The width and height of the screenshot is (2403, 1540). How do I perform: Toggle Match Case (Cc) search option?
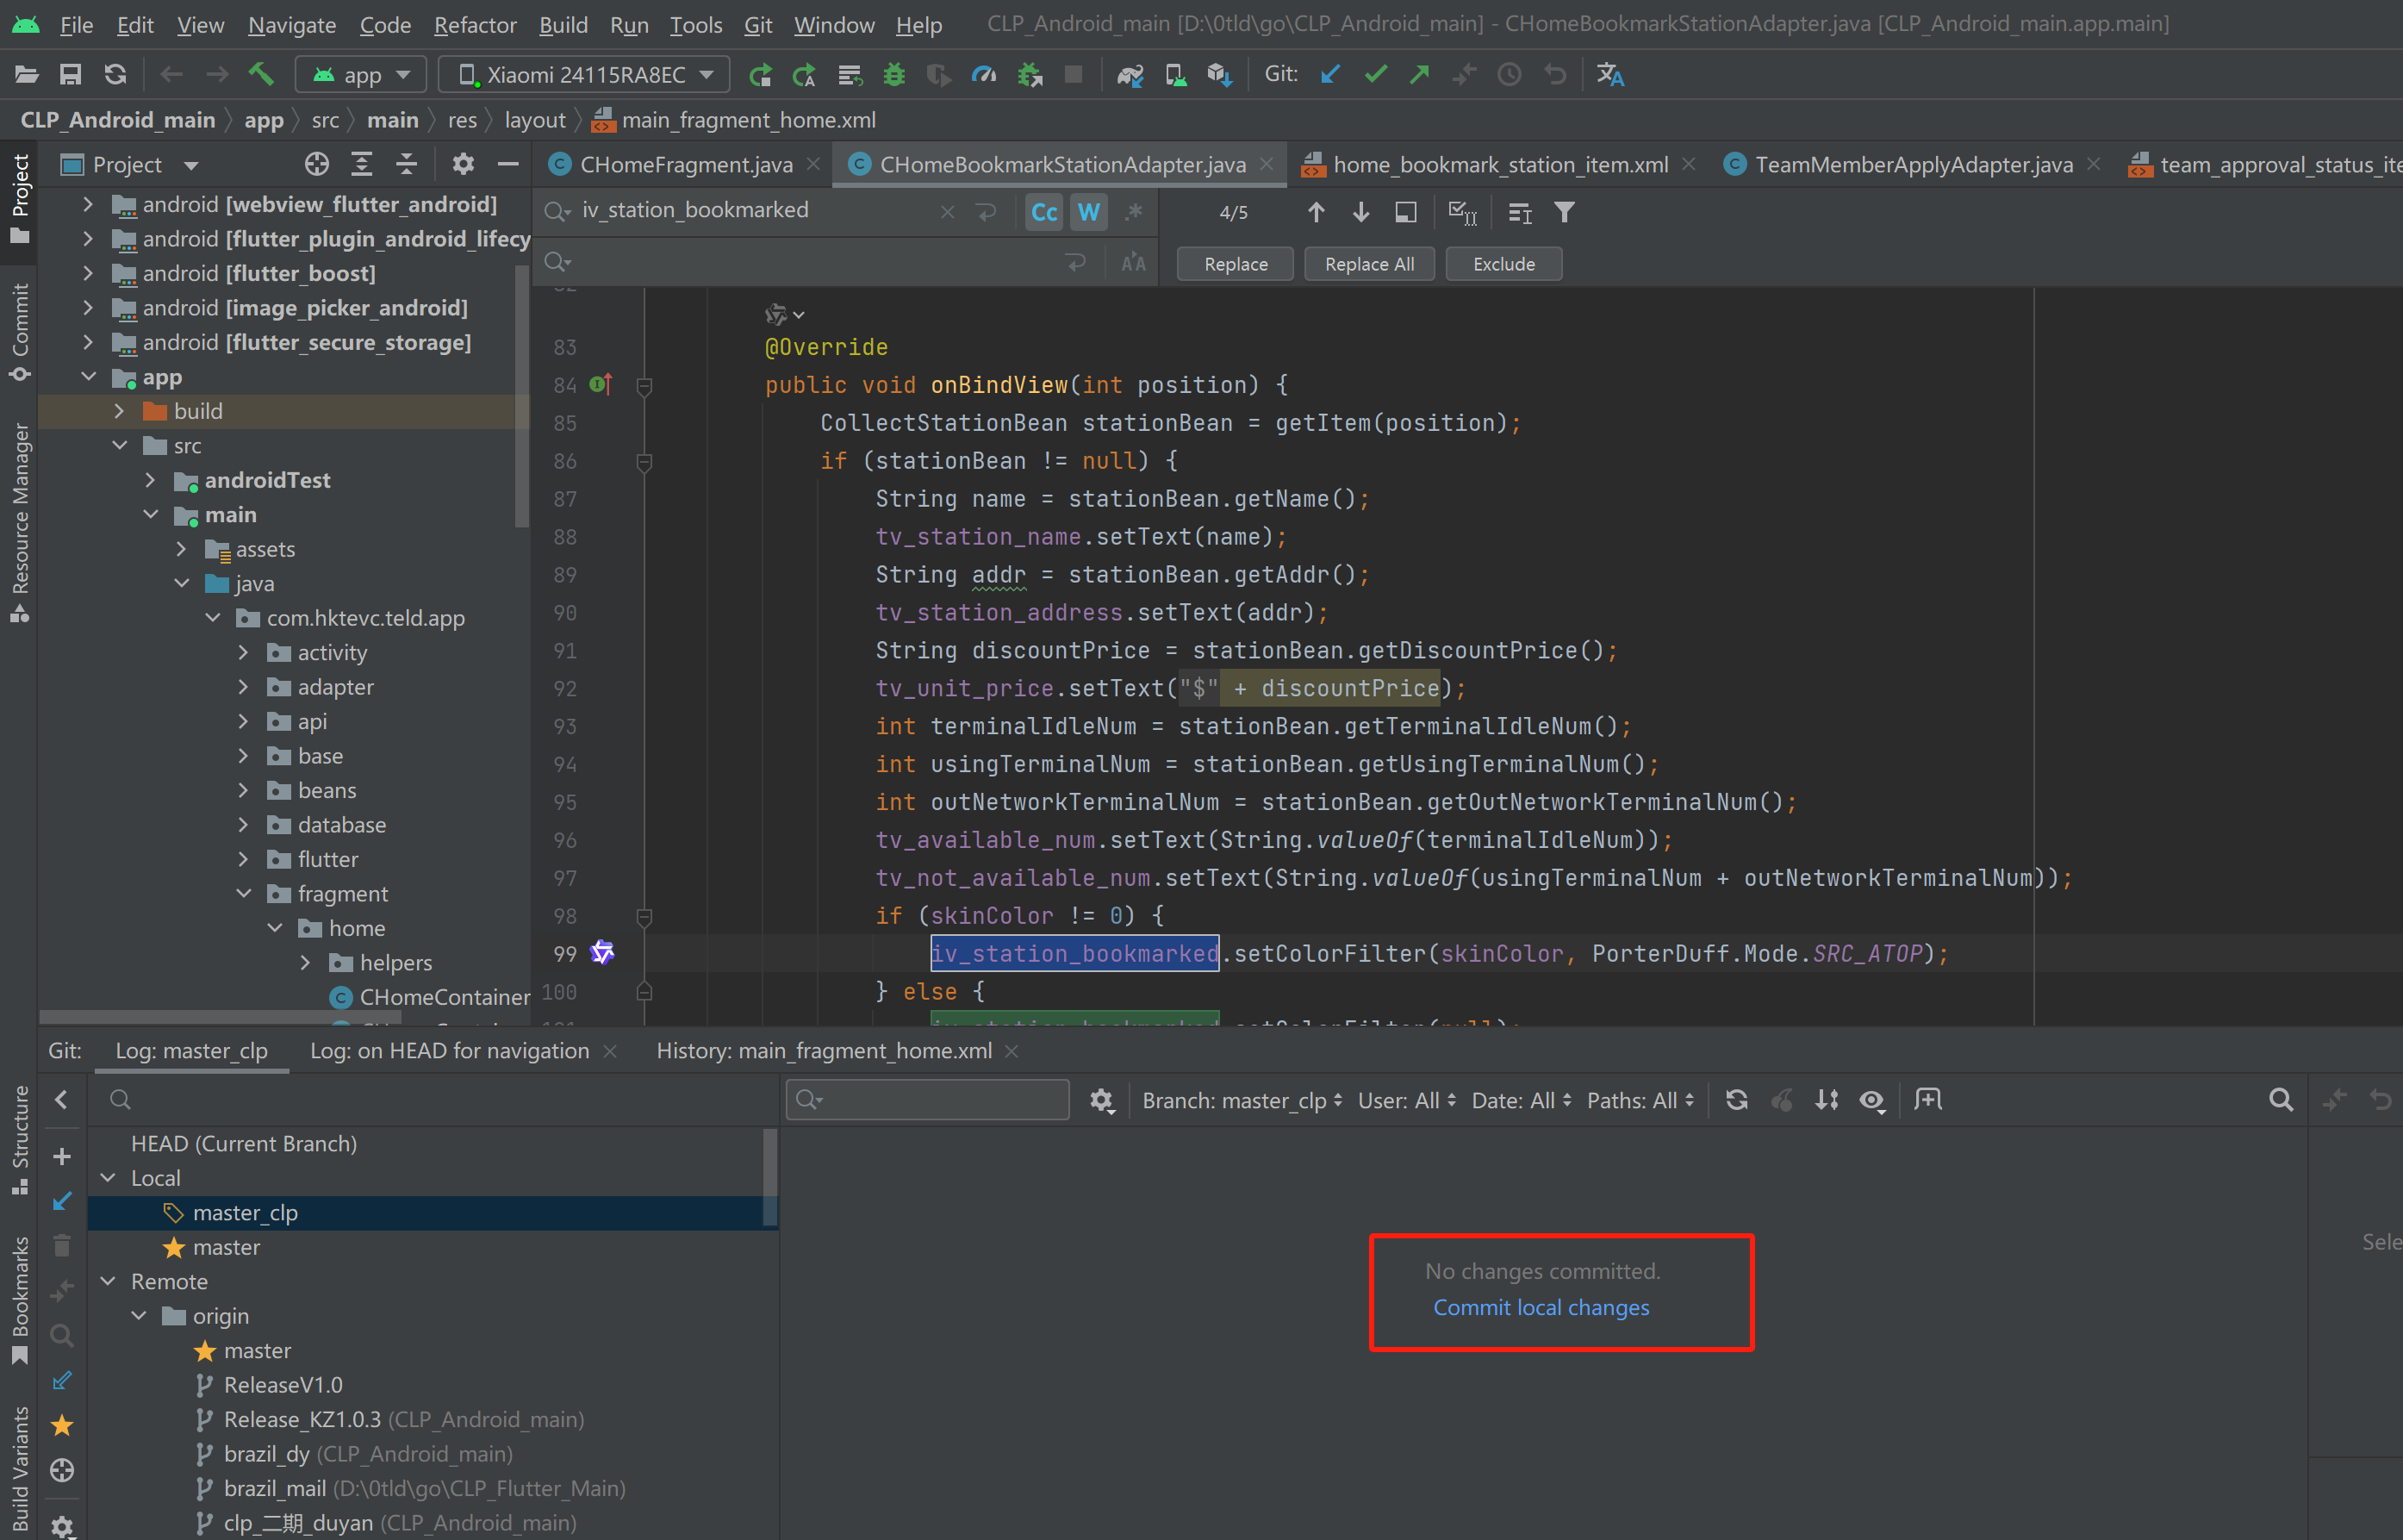tap(1043, 212)
